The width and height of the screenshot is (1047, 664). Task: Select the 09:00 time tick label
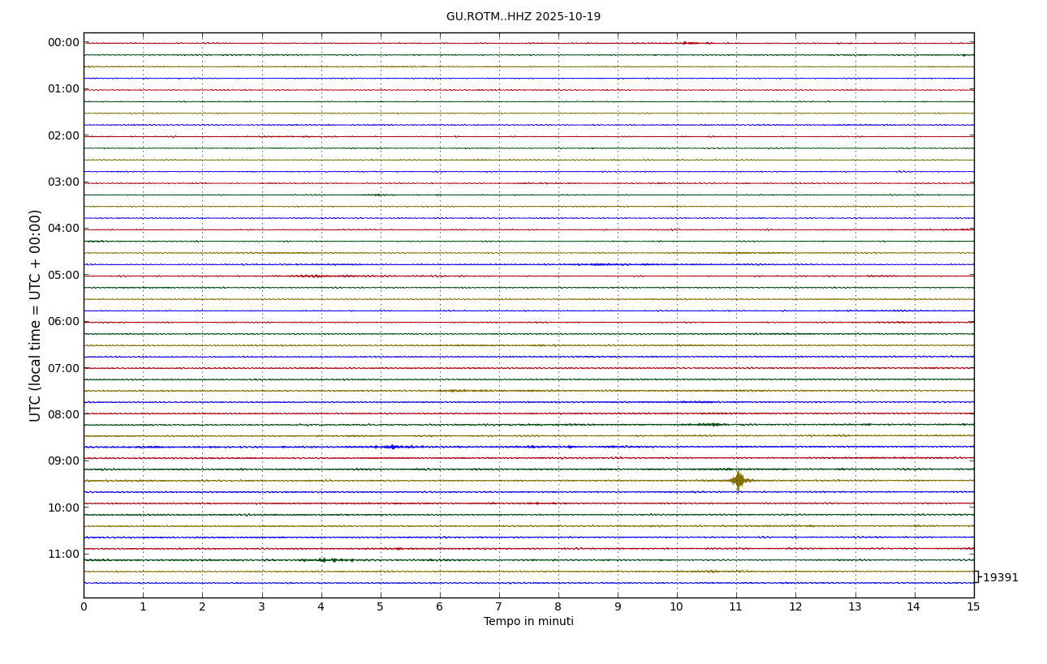(x=63, y=461)
